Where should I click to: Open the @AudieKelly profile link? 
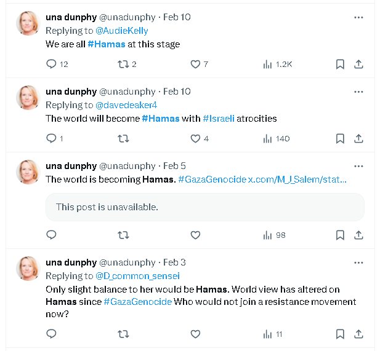(x=121, y=31)
